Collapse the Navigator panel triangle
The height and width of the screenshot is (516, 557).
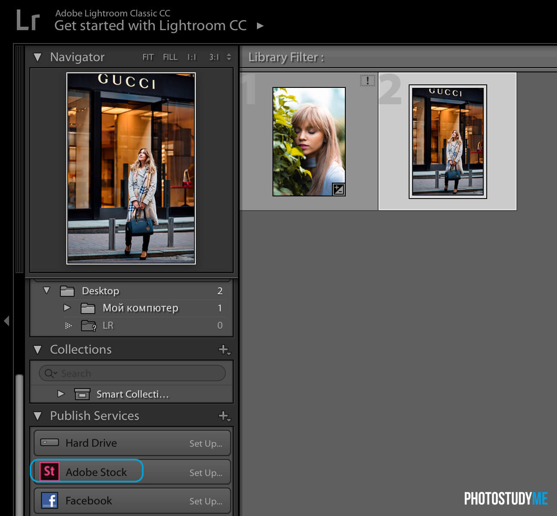point(38,57)
